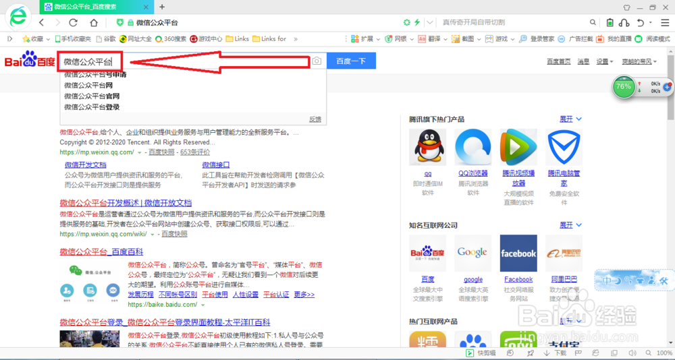
Task: Click the magnifier in the browser search box
Action: click(x=593, y=22)
